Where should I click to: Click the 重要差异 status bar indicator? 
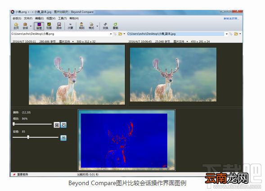click(20, 174)
